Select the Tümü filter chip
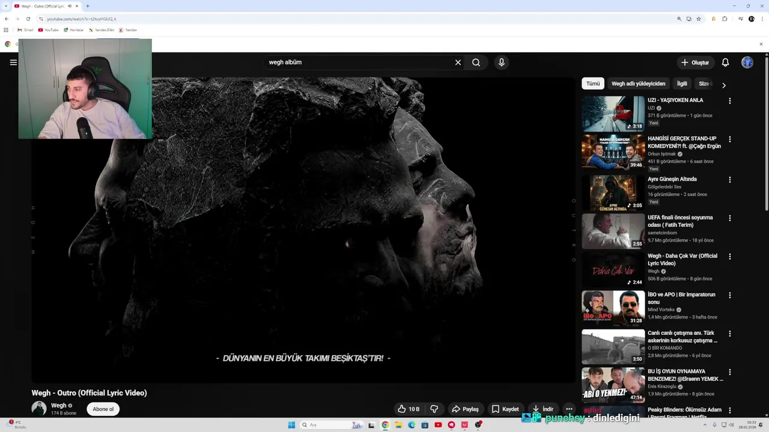Image resolution: width=769 pixels, height=432 pixels. (593, 84)
